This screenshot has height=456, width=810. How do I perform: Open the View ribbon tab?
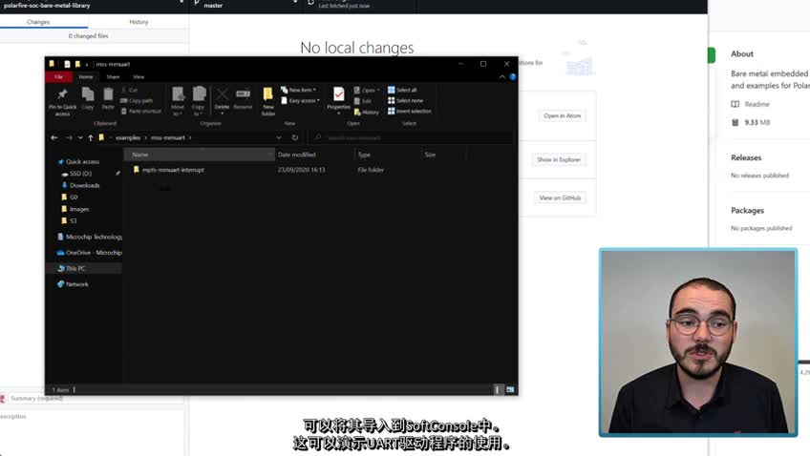[x=139, y=76]
